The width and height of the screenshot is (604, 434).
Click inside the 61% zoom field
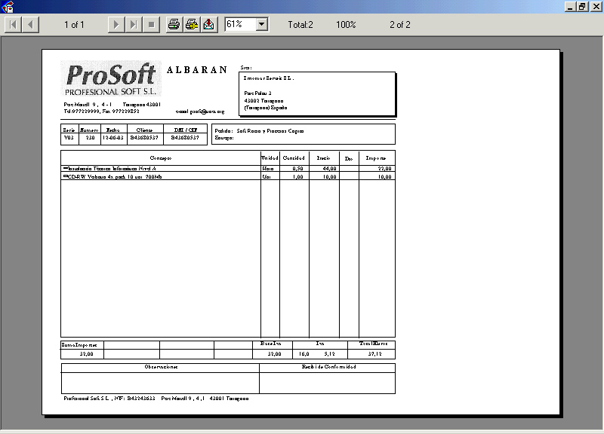tap(239, 25)
